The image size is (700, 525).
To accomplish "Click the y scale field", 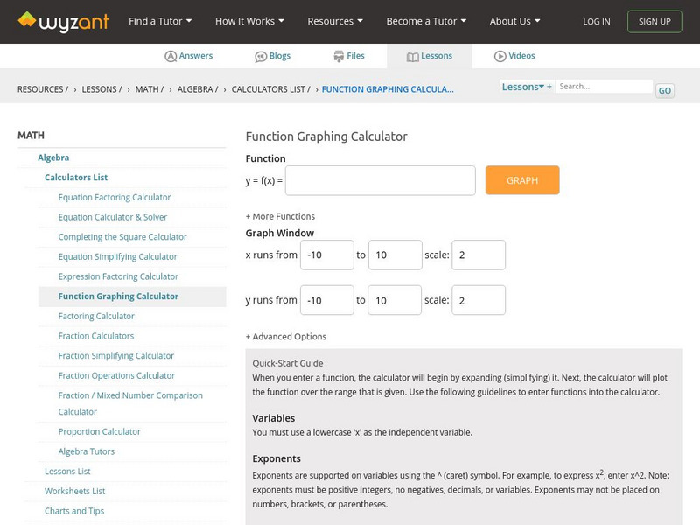I will click(x=479, y=300).
